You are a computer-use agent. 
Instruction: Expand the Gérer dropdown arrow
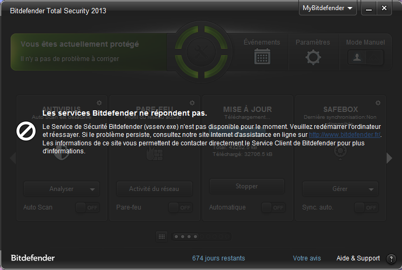click(371, 189)
